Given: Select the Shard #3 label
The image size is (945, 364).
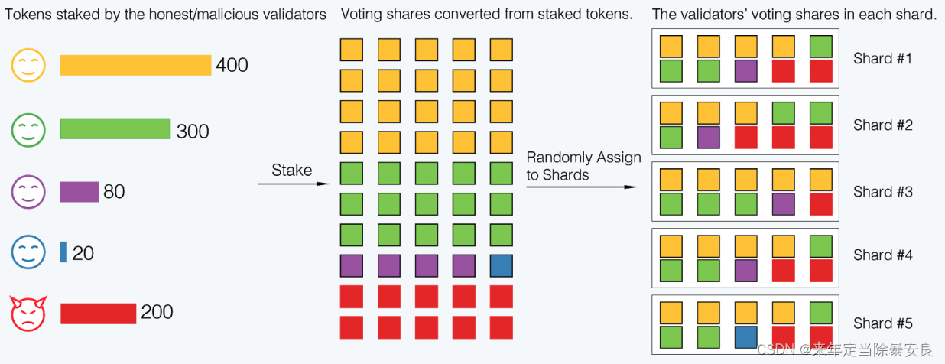Looking at the screenshot, I should [883, 191].
